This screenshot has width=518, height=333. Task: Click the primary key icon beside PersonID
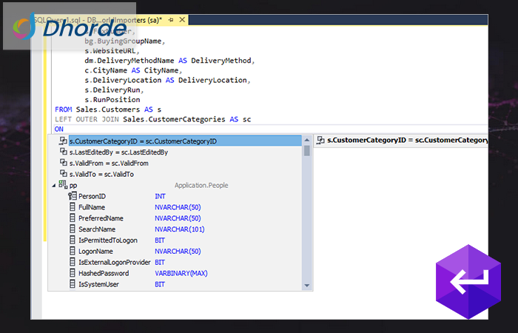tap(72, 196)
